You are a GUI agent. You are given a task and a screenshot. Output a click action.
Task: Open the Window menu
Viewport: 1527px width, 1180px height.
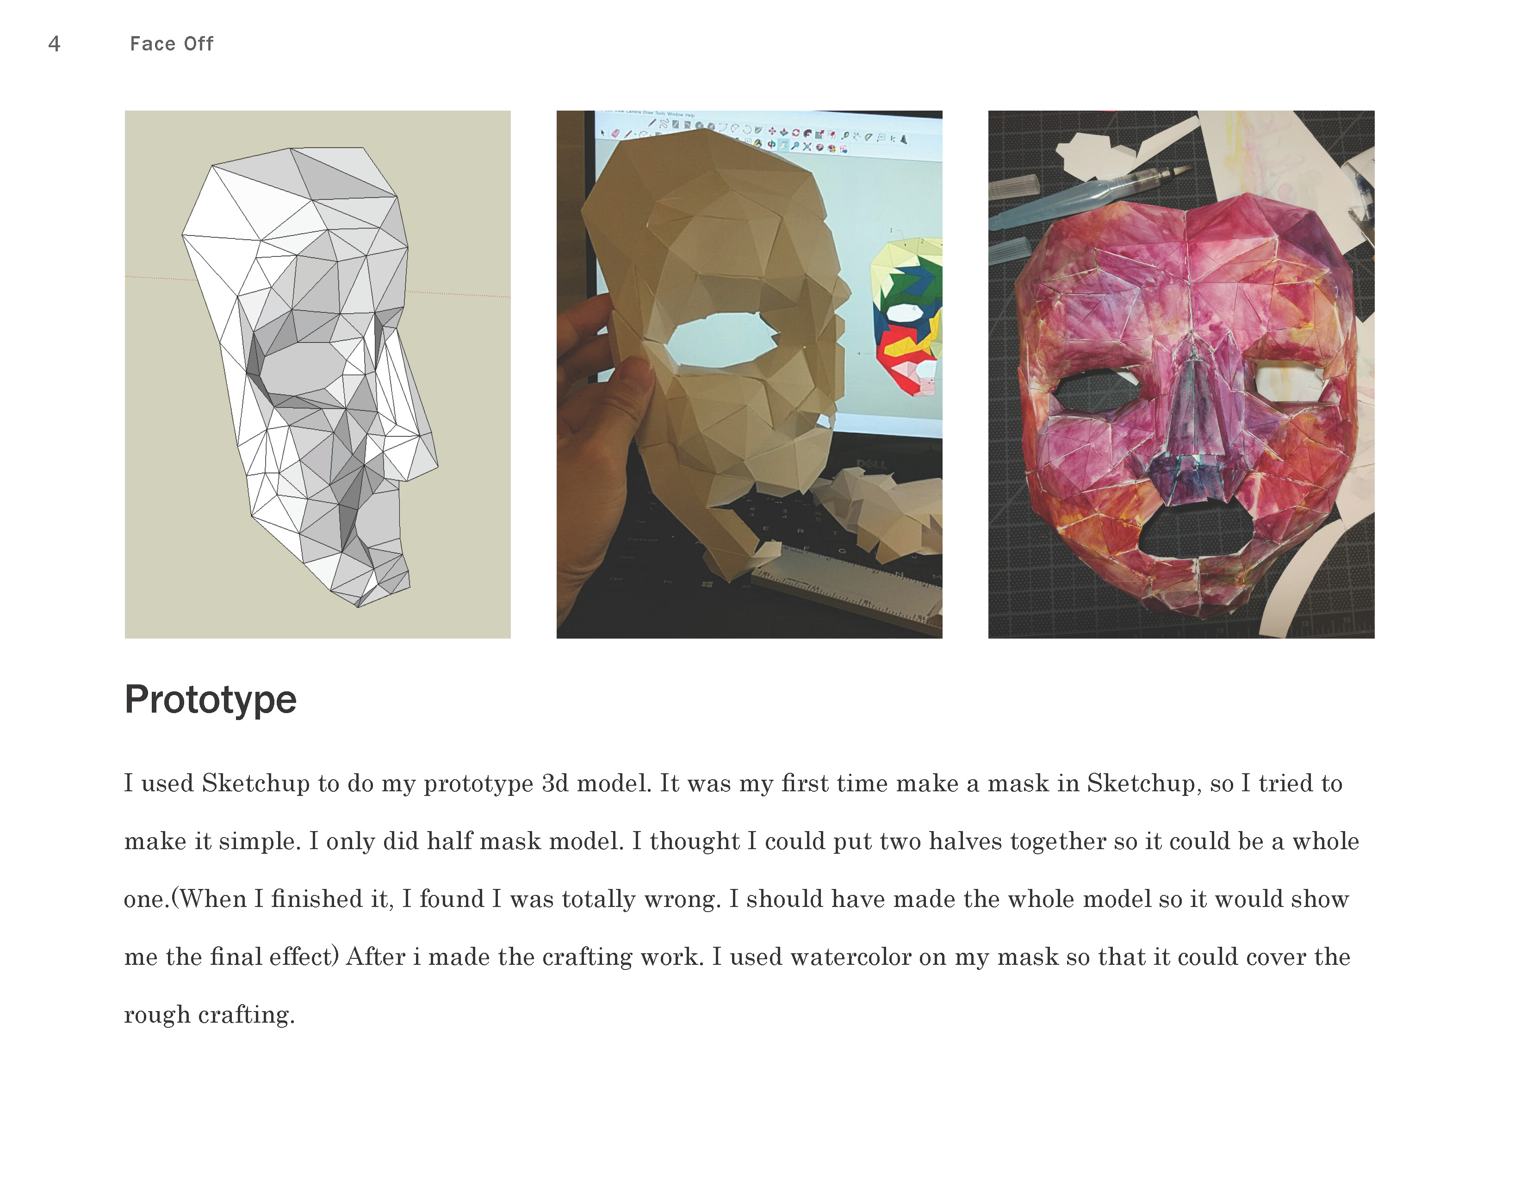coord(676,115)
